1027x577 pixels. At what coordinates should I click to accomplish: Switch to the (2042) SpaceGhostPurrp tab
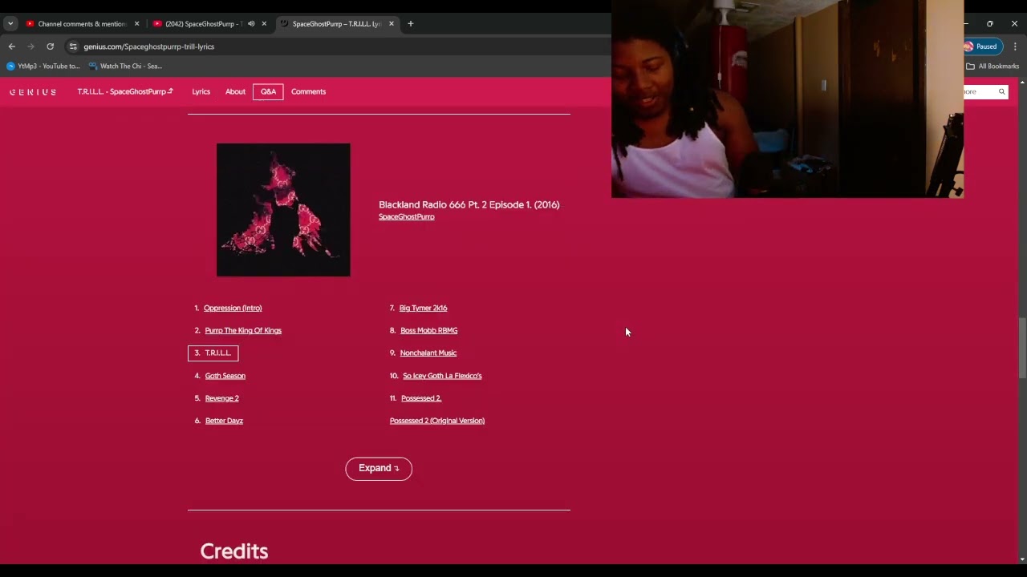(x=204, y=24)
